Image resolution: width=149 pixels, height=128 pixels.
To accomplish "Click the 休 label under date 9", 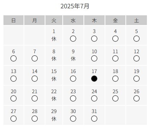I will pos(73,59).
